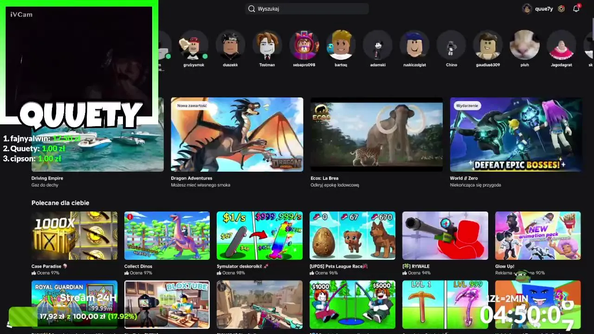Click Symulator deskorolki rating Ocena 98%
The height and width of the screenshot is (334, 594).
coord(231,273)
